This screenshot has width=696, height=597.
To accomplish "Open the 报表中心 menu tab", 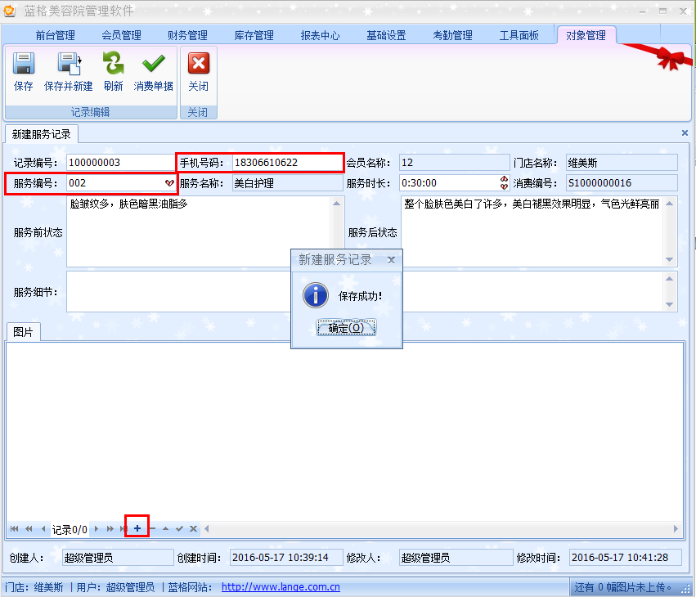I will [x=320, y=35].
